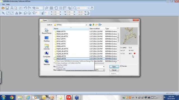The image size is (179, 100).
Task: Select file HE427.ART70
Action: 61,59
